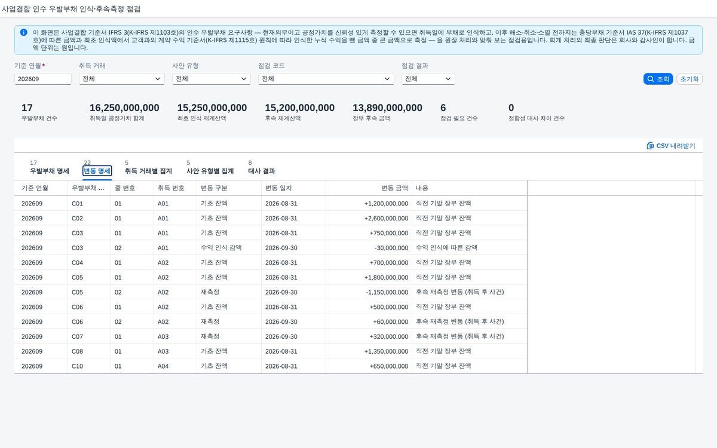Open the 취득 거래 dropdown
Image resolution: width=717 pixels, height=448 pixels.
(x=121, y=79)
